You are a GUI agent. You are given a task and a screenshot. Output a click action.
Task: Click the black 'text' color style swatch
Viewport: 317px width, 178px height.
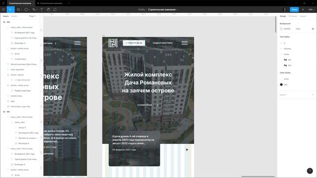281,85
